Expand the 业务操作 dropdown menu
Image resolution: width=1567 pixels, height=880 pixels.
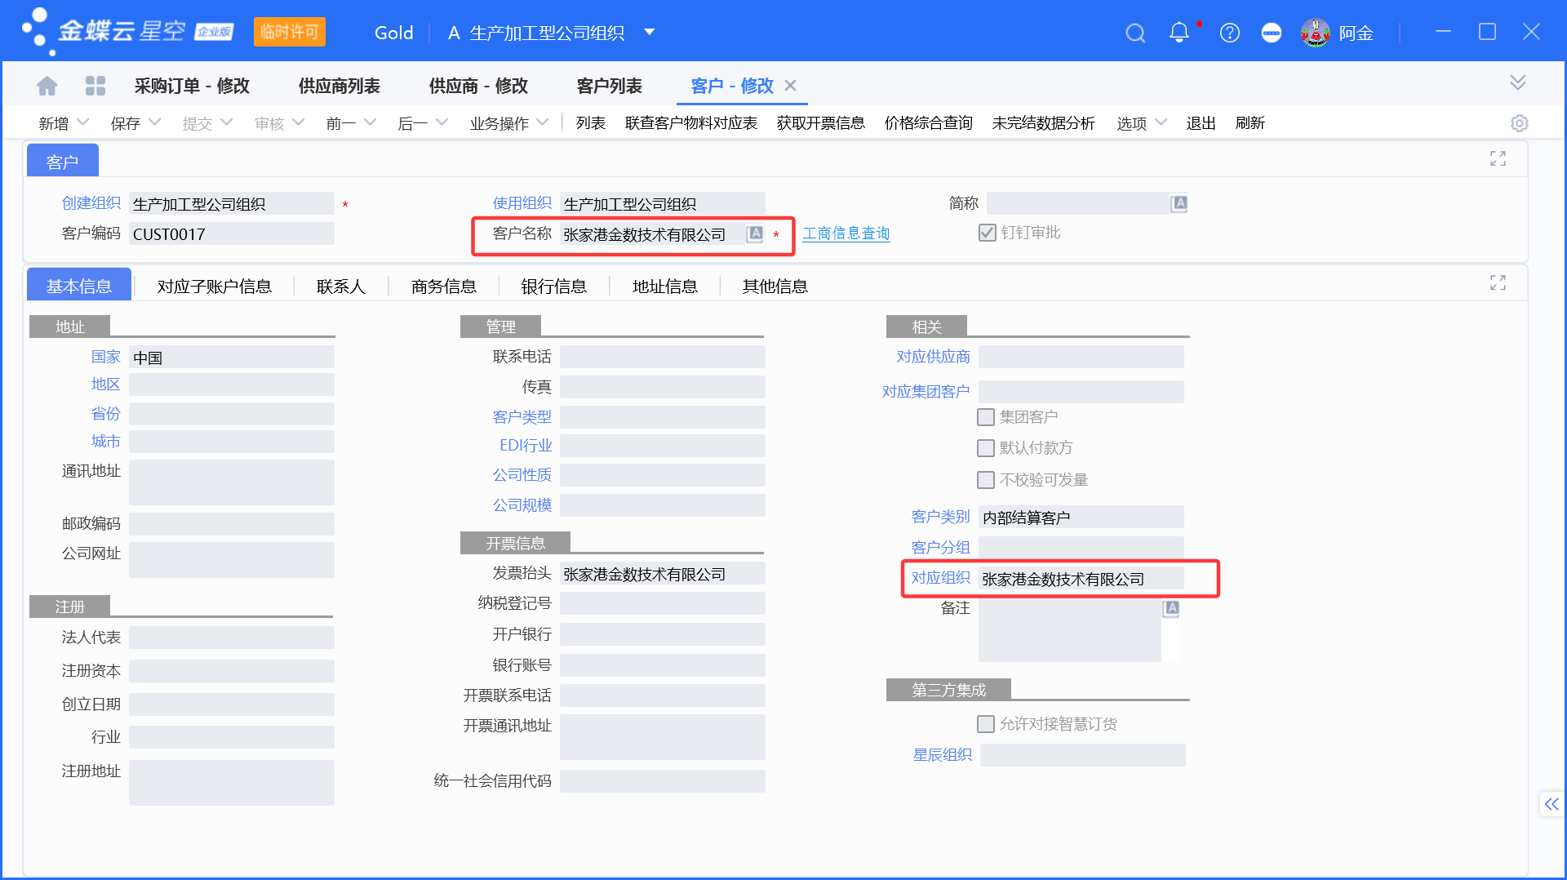pyautogui.click(x=508, y=123)
